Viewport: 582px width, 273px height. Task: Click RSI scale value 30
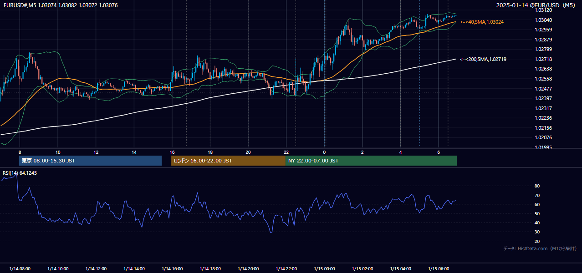(537, 232)
